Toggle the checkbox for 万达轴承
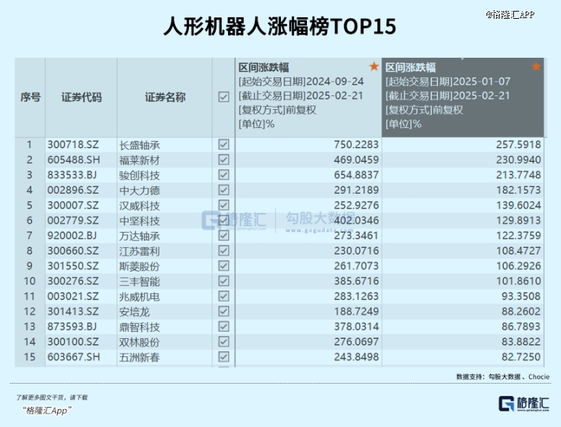561x427 pixels. (224, 236)
